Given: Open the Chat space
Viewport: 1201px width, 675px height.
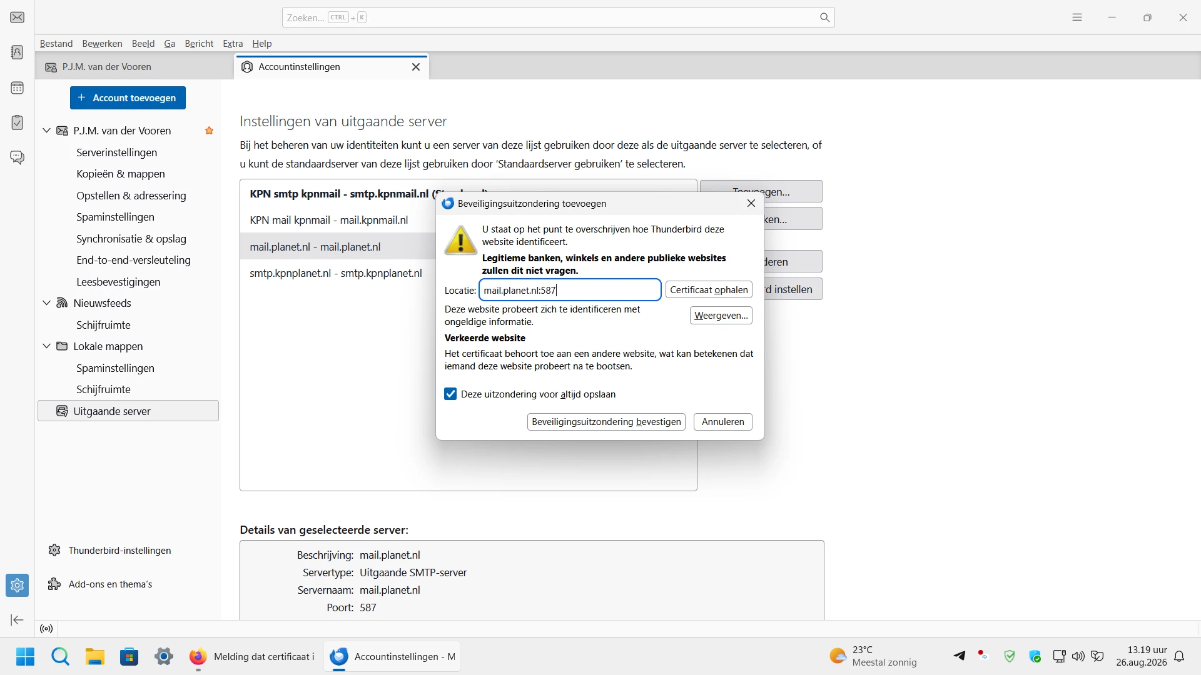Looking at the screenshot, I should (x=17, y=157).
